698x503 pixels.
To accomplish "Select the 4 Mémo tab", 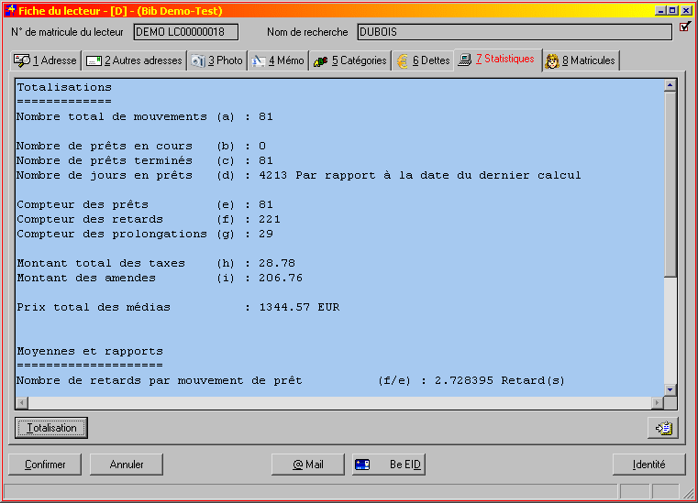I will pyautogui.click(x=278, y=60).
